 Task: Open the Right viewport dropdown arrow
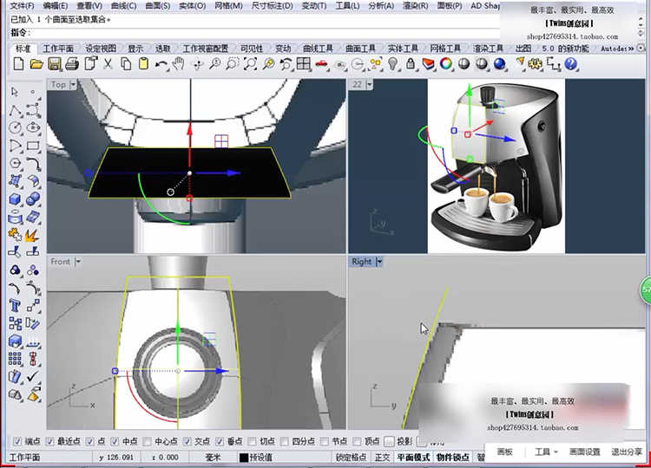(380, 261)
